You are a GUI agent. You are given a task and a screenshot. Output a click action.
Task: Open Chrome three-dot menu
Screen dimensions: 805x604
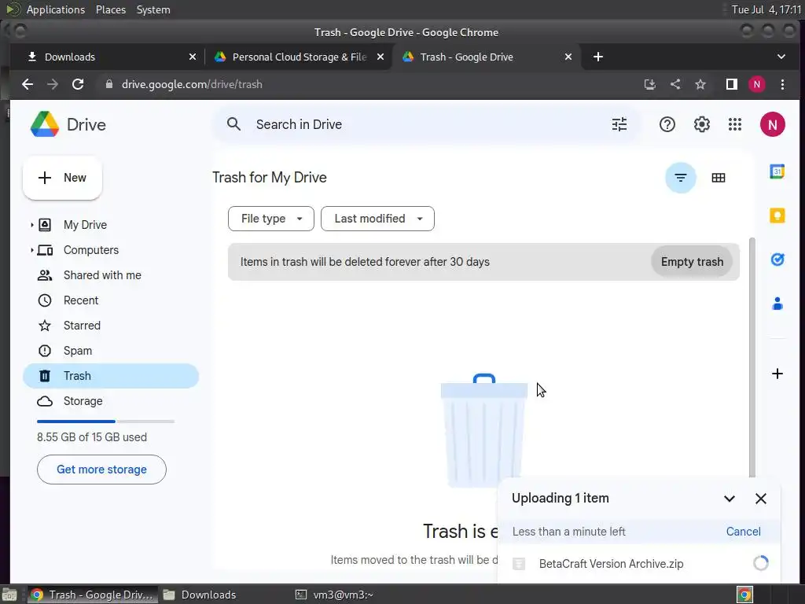pos(782,84)
